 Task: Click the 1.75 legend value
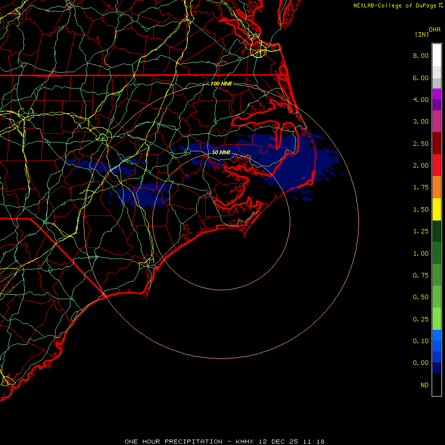(421, 187)
